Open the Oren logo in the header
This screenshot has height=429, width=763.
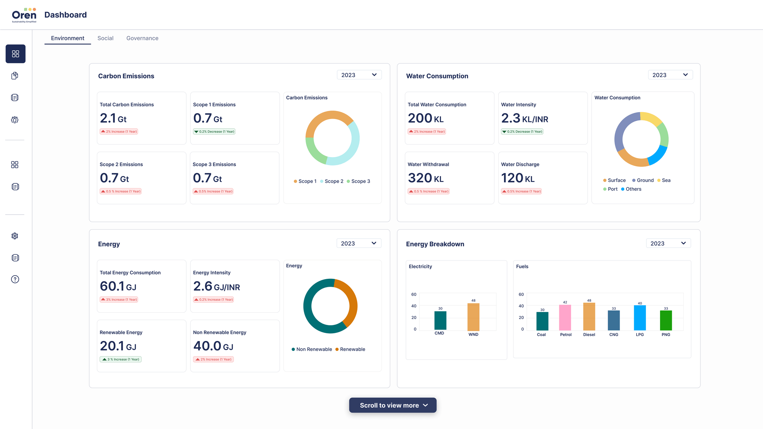[24, 14]
